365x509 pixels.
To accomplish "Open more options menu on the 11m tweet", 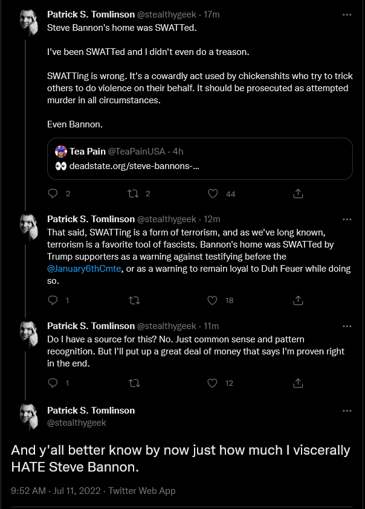I will point(347,326).
